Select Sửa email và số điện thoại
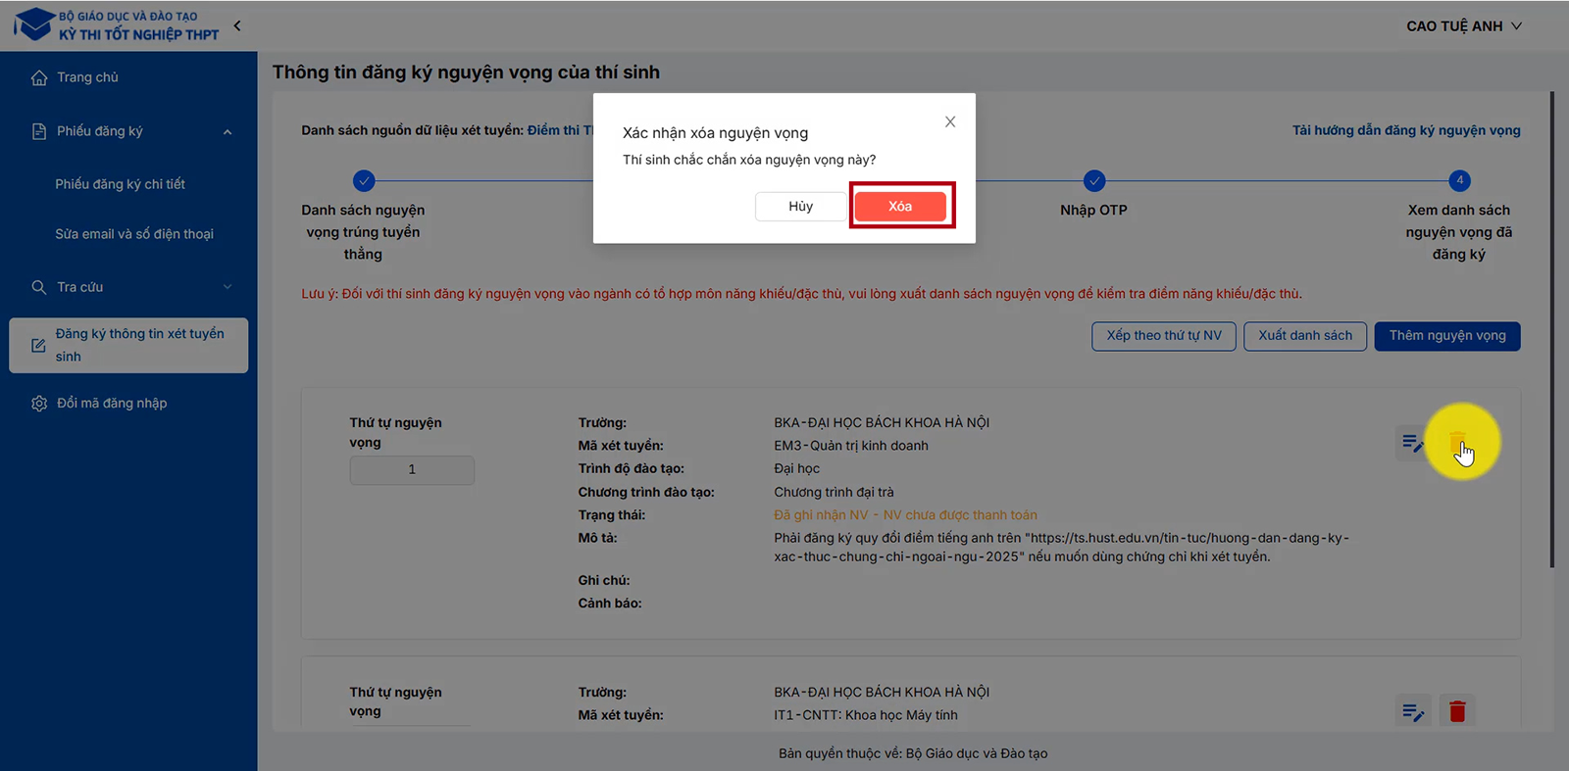This screenshot has height=771, width=1569. coord(134,234)
